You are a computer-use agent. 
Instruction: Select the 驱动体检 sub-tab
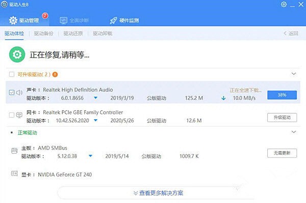click(x=14, y=34)
